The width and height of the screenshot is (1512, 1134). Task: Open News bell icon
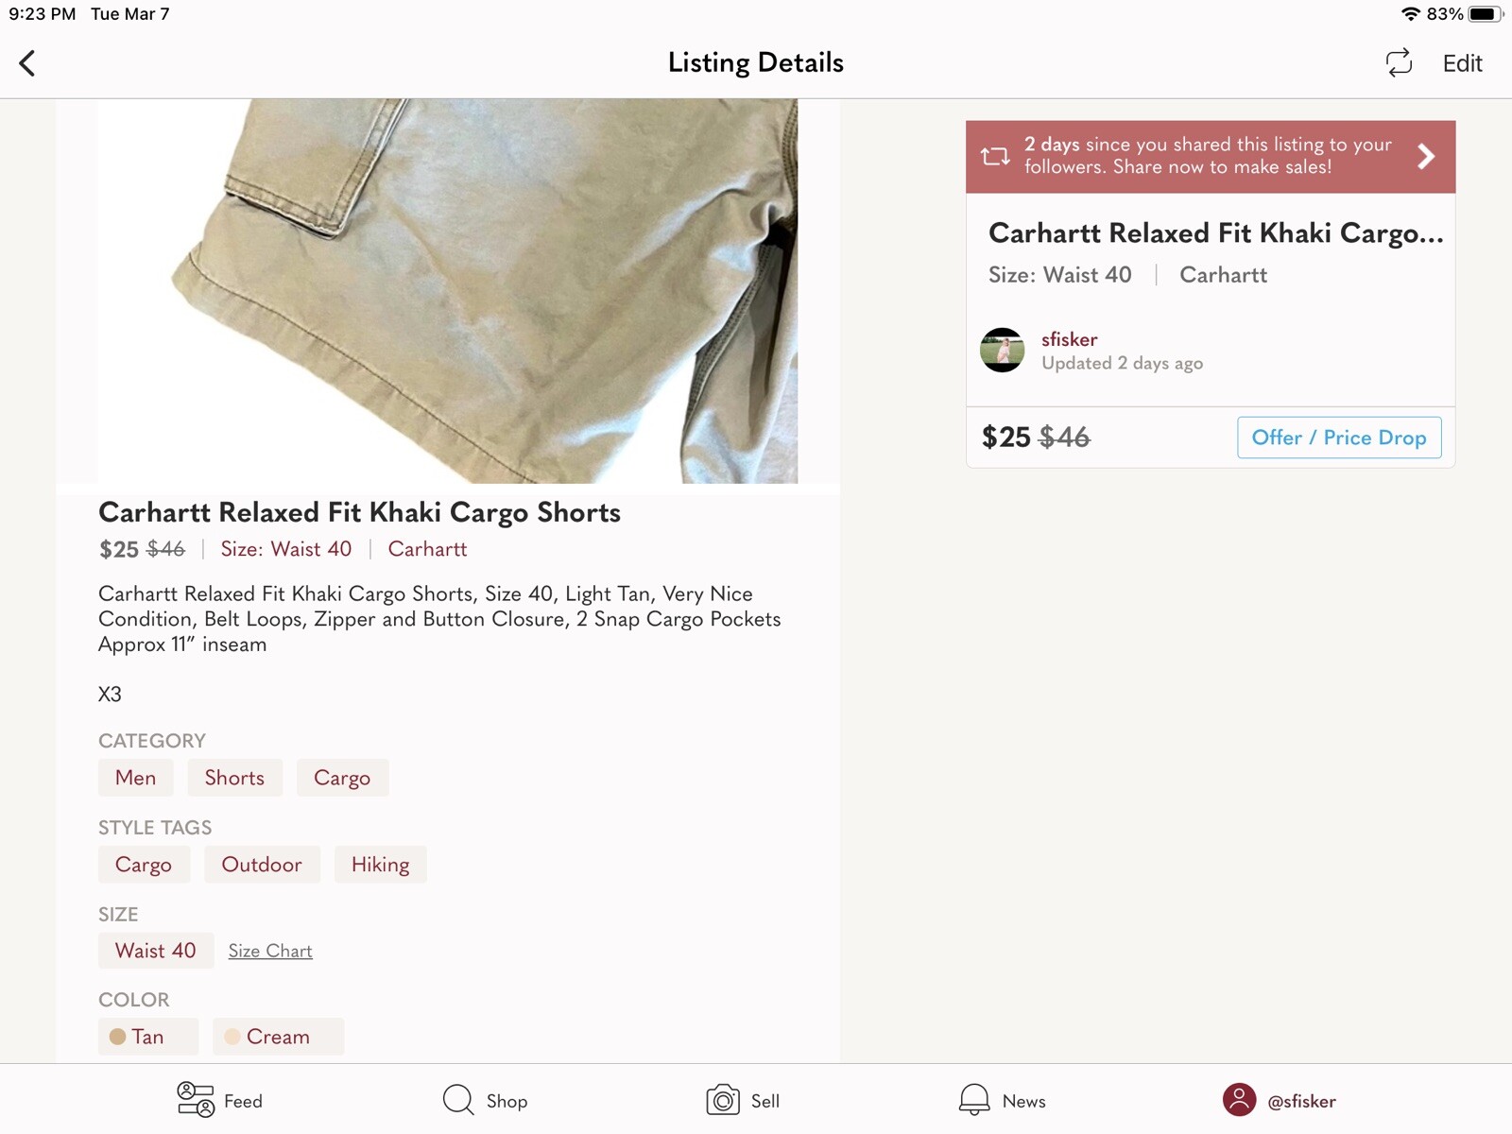974,1100
